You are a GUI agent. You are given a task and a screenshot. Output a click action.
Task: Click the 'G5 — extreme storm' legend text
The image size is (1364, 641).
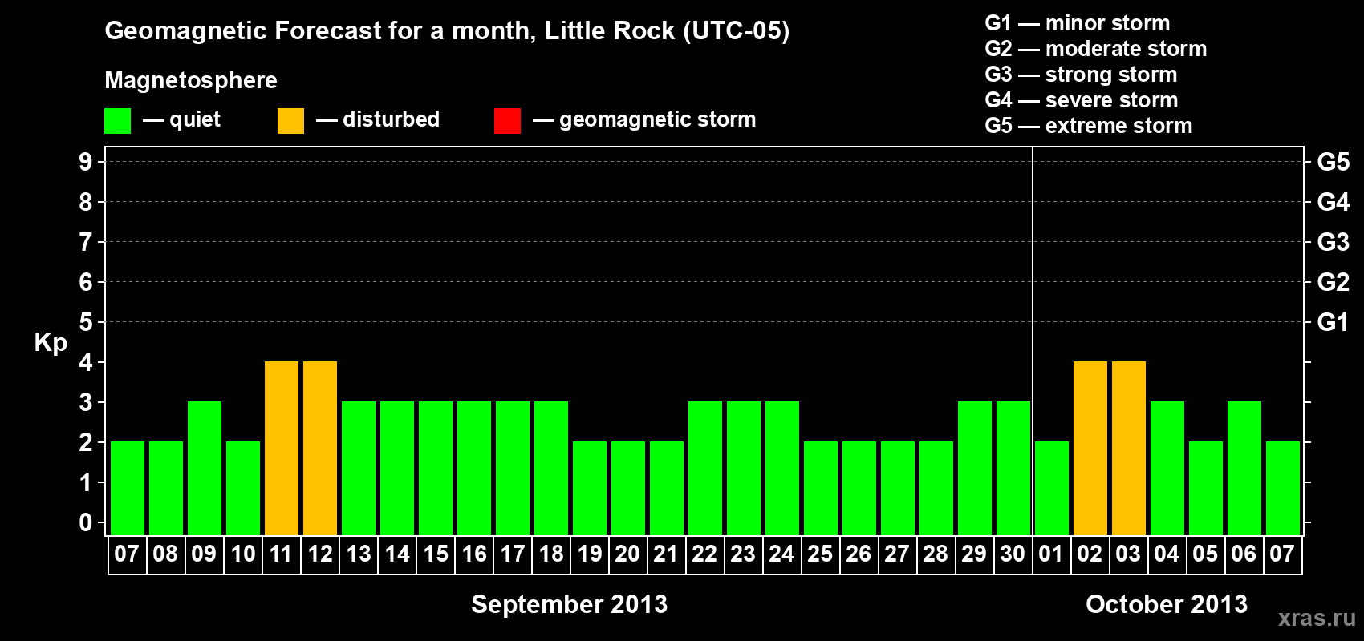(x=1089, y=126)
